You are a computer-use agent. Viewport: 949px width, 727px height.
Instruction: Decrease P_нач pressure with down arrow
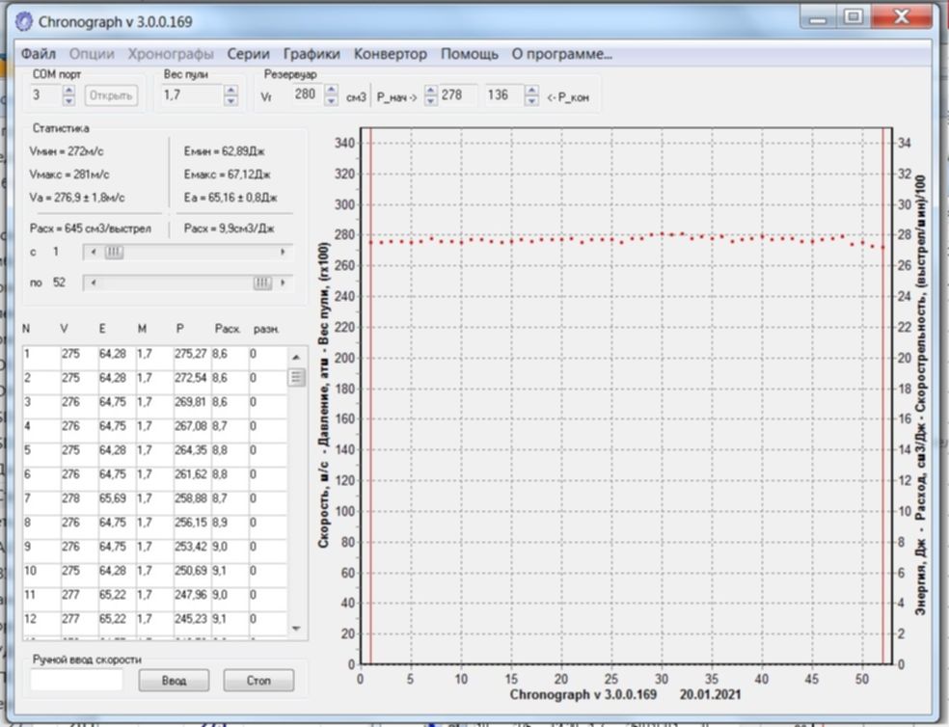point(431,99)
